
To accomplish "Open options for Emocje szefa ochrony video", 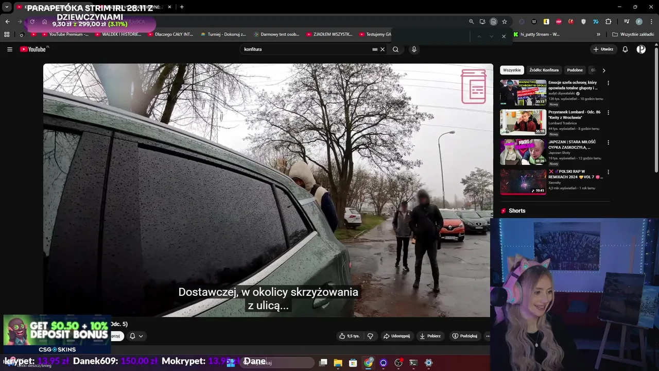I will point(608,83).
